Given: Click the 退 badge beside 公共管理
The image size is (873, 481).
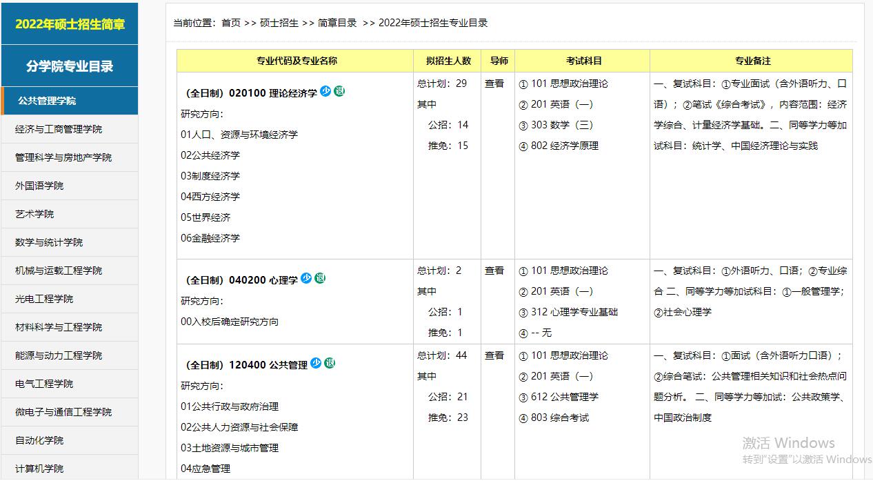Looking at the screenshot, I should tap(330, 362).
